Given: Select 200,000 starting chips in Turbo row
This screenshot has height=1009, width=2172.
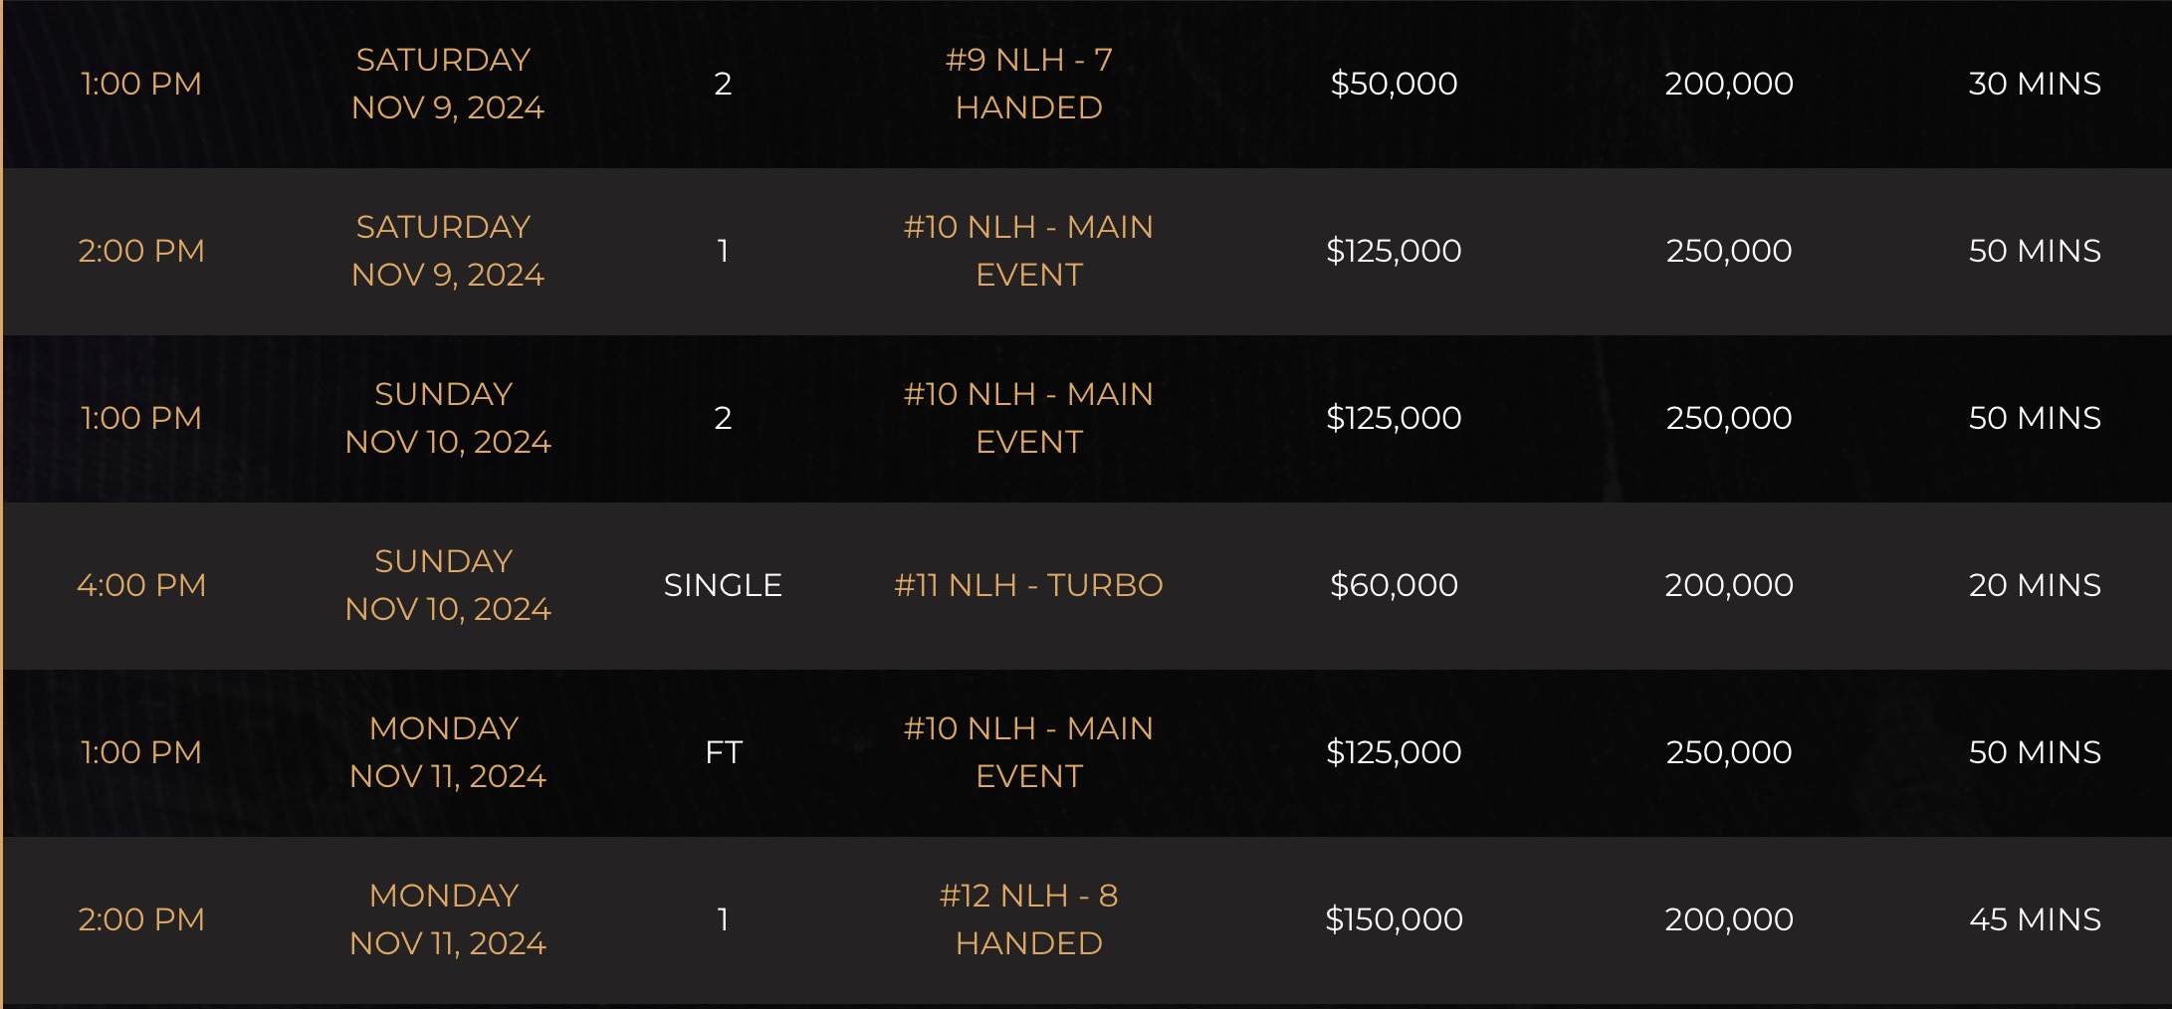Looking at the screenshot, I should click(x=1729, y=585).
